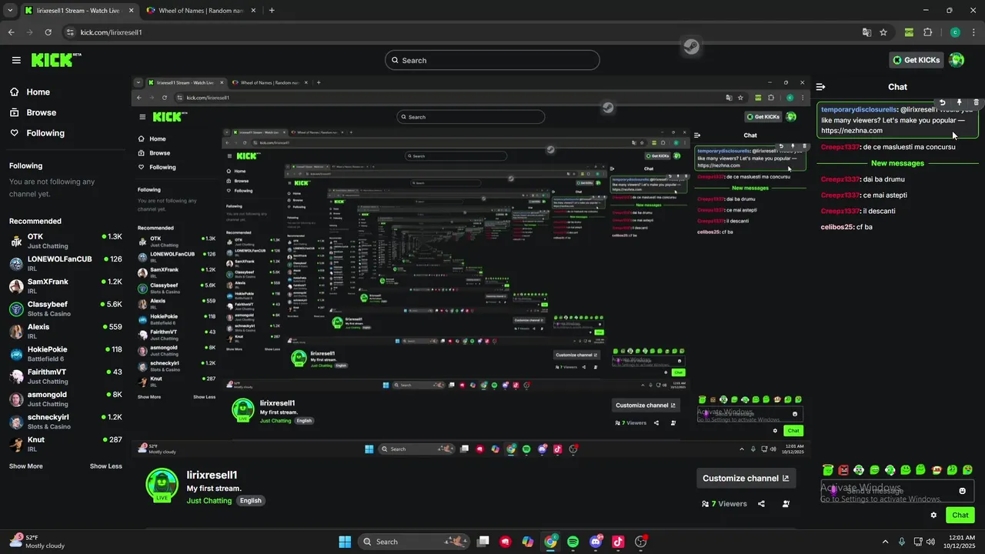Screen dimensions: 985x554
Task: Insert the red angry emote
Action: tap(843, 470)
